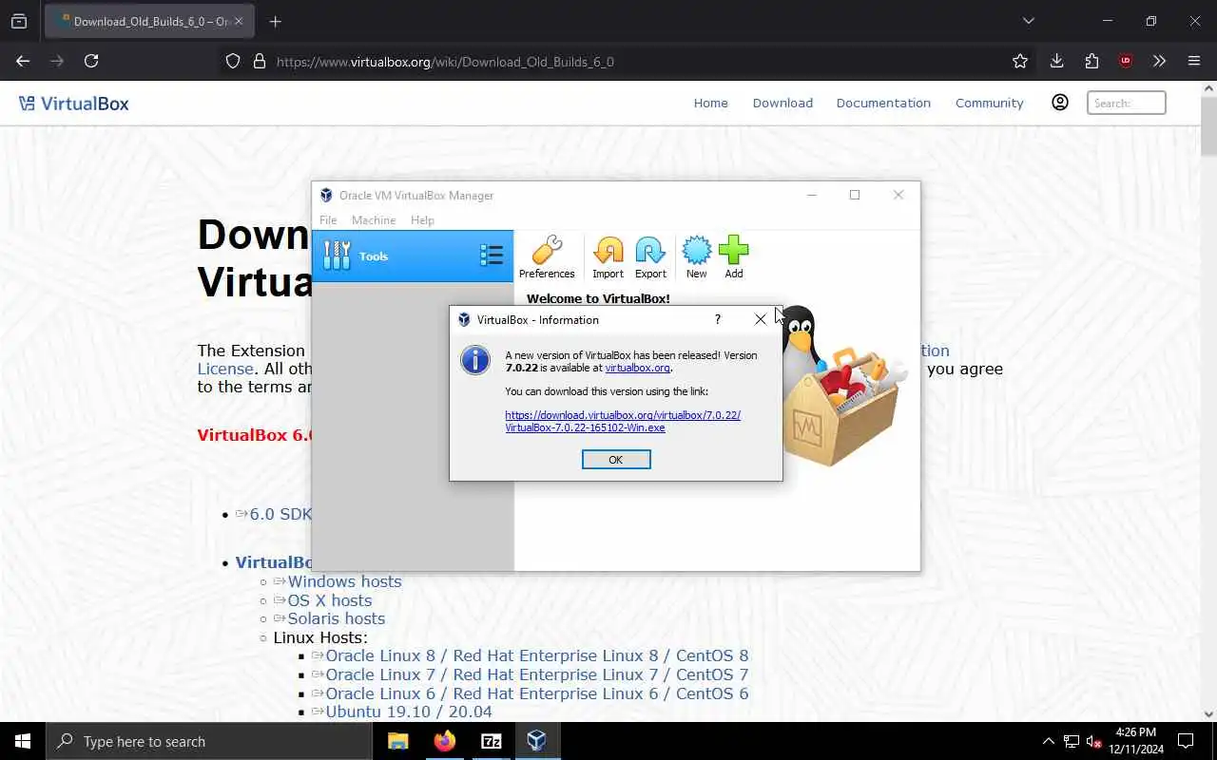Click OK in the VirtualBox Information dialog
The image size is (1217, 760).
(616, 460)
